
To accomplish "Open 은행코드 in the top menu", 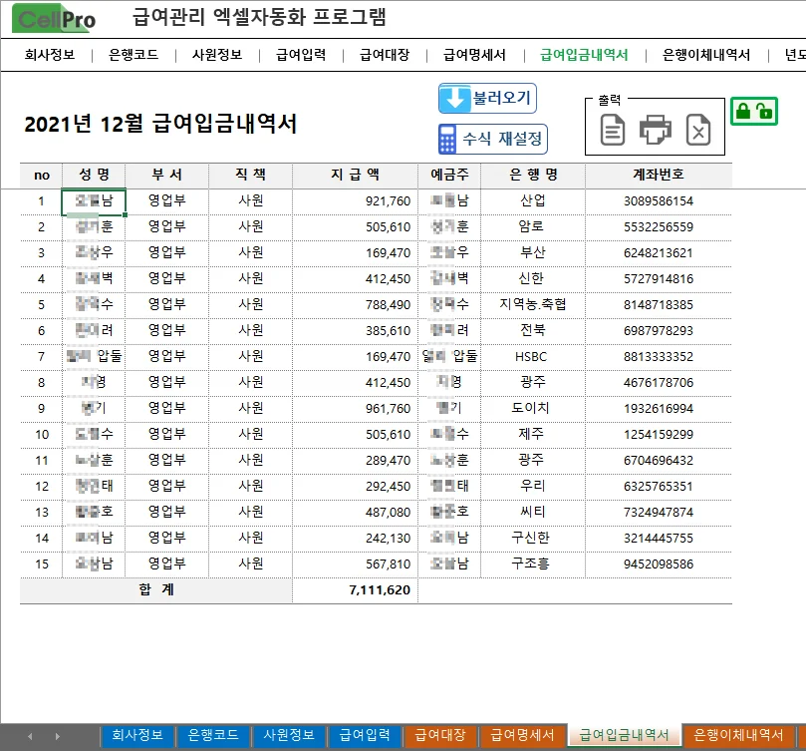I will (x=134, y=55).
